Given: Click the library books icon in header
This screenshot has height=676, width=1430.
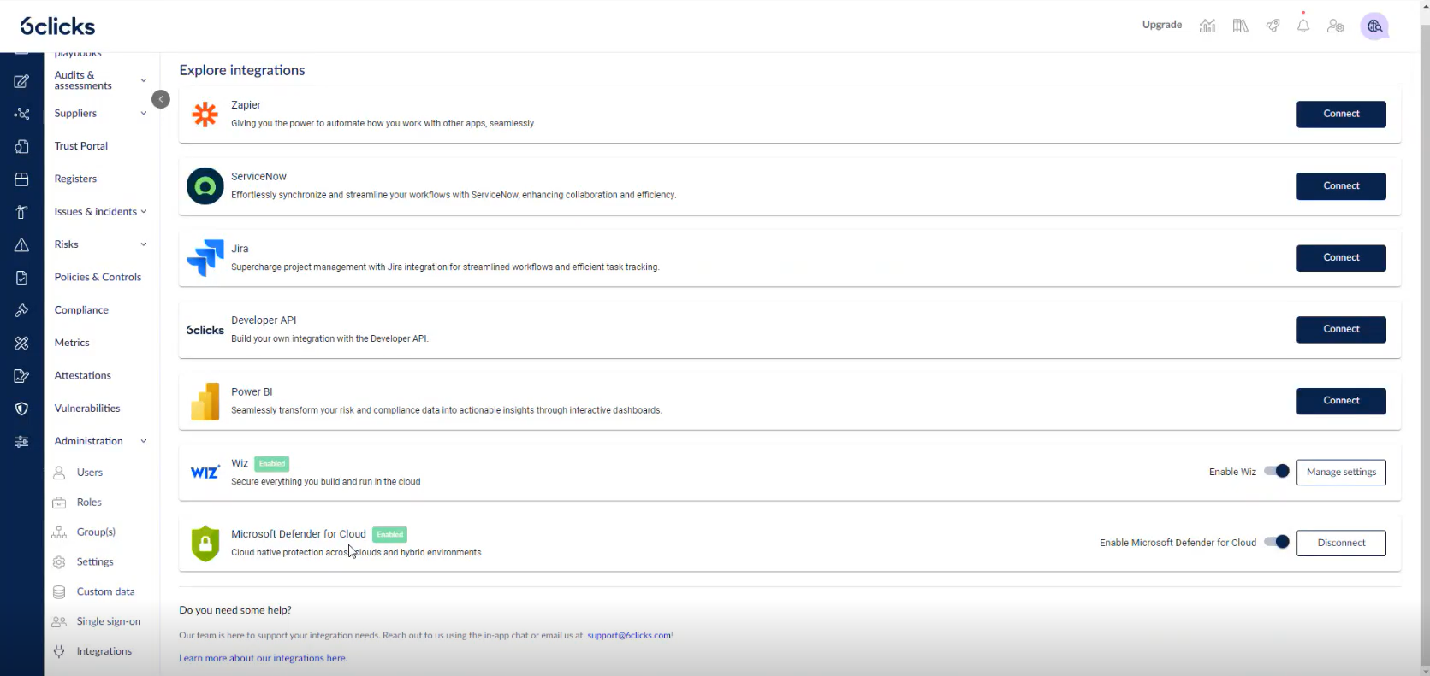Looking at the screenshot, I should 1240,26.
